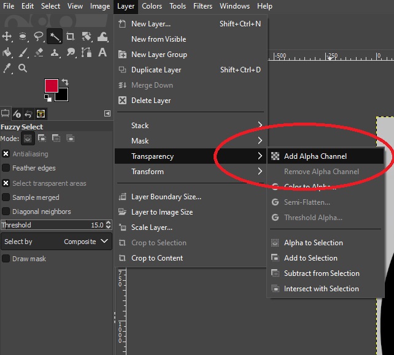
Task: Choose Crop to Content
Action: pos(190,258)
